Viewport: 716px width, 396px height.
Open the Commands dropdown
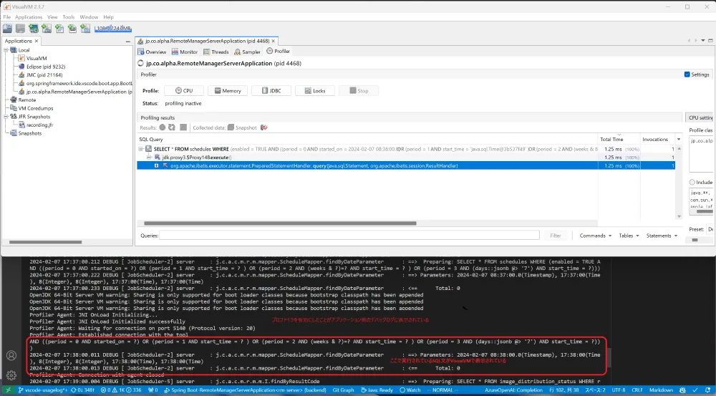[595, 236]
